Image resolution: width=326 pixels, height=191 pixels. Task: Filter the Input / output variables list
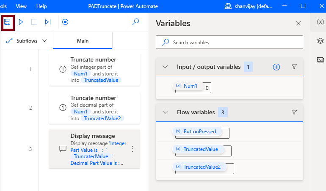[295, 67]
